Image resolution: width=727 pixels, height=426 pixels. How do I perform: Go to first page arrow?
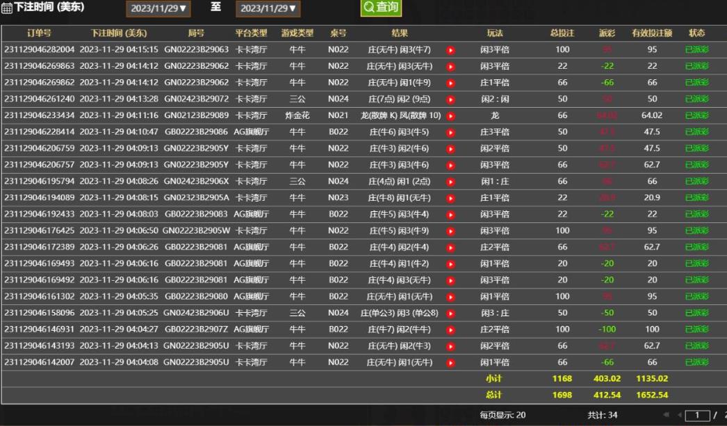[667, 416]
